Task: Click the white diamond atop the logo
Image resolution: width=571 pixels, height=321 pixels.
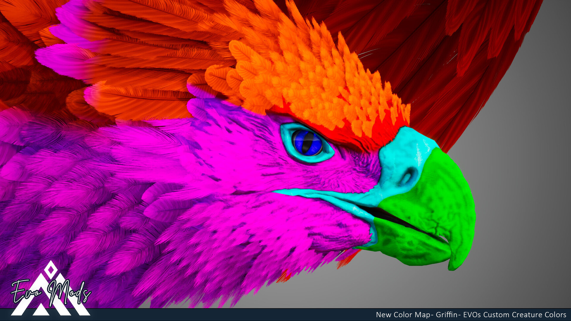Action: pyautogui.click(x=51, y=270)
